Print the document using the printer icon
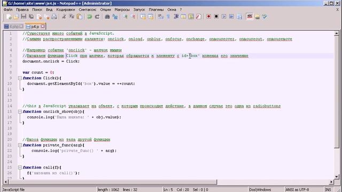 [54, 17]
